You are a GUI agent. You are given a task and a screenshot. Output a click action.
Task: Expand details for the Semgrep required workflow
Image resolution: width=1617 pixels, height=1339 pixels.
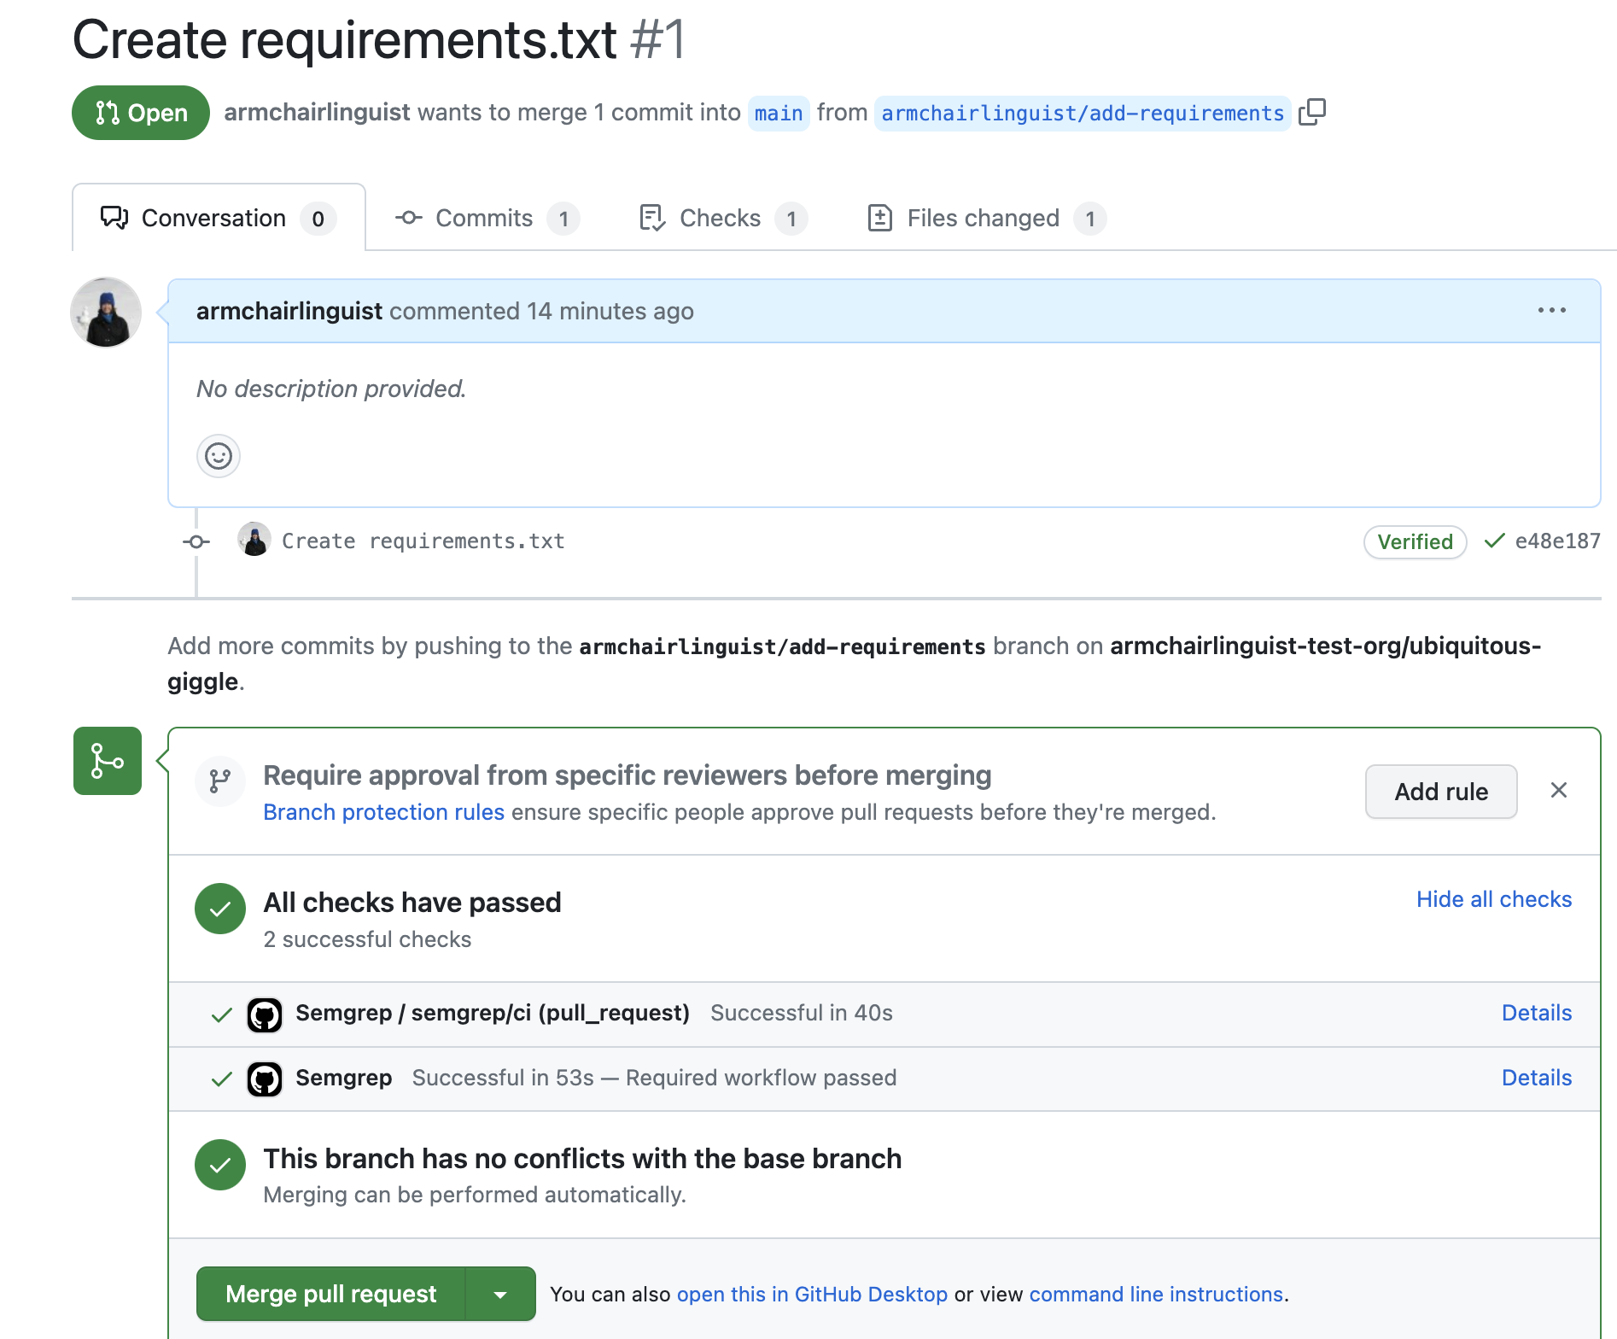coord(1536,1078)
